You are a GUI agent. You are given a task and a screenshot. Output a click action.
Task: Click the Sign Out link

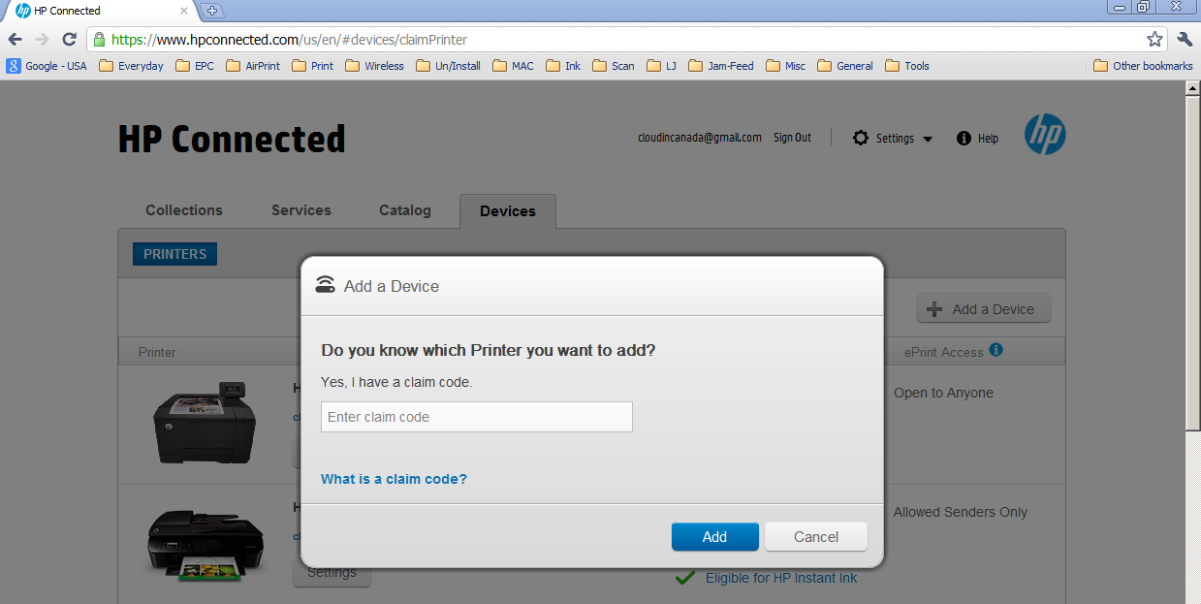click(x=792, y=138)
